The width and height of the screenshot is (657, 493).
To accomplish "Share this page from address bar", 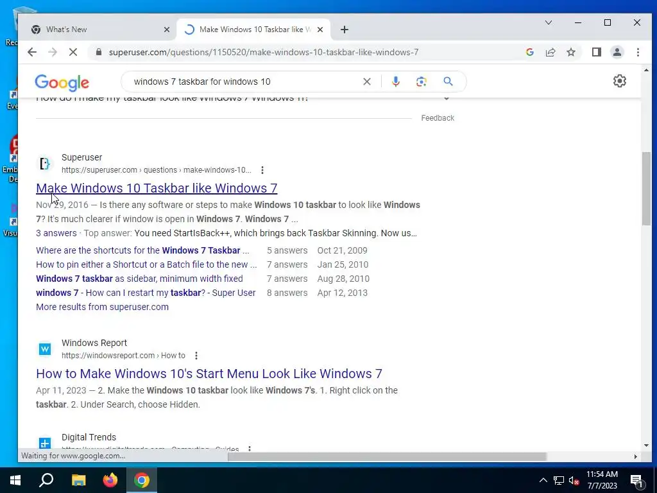I will [550, 52].
